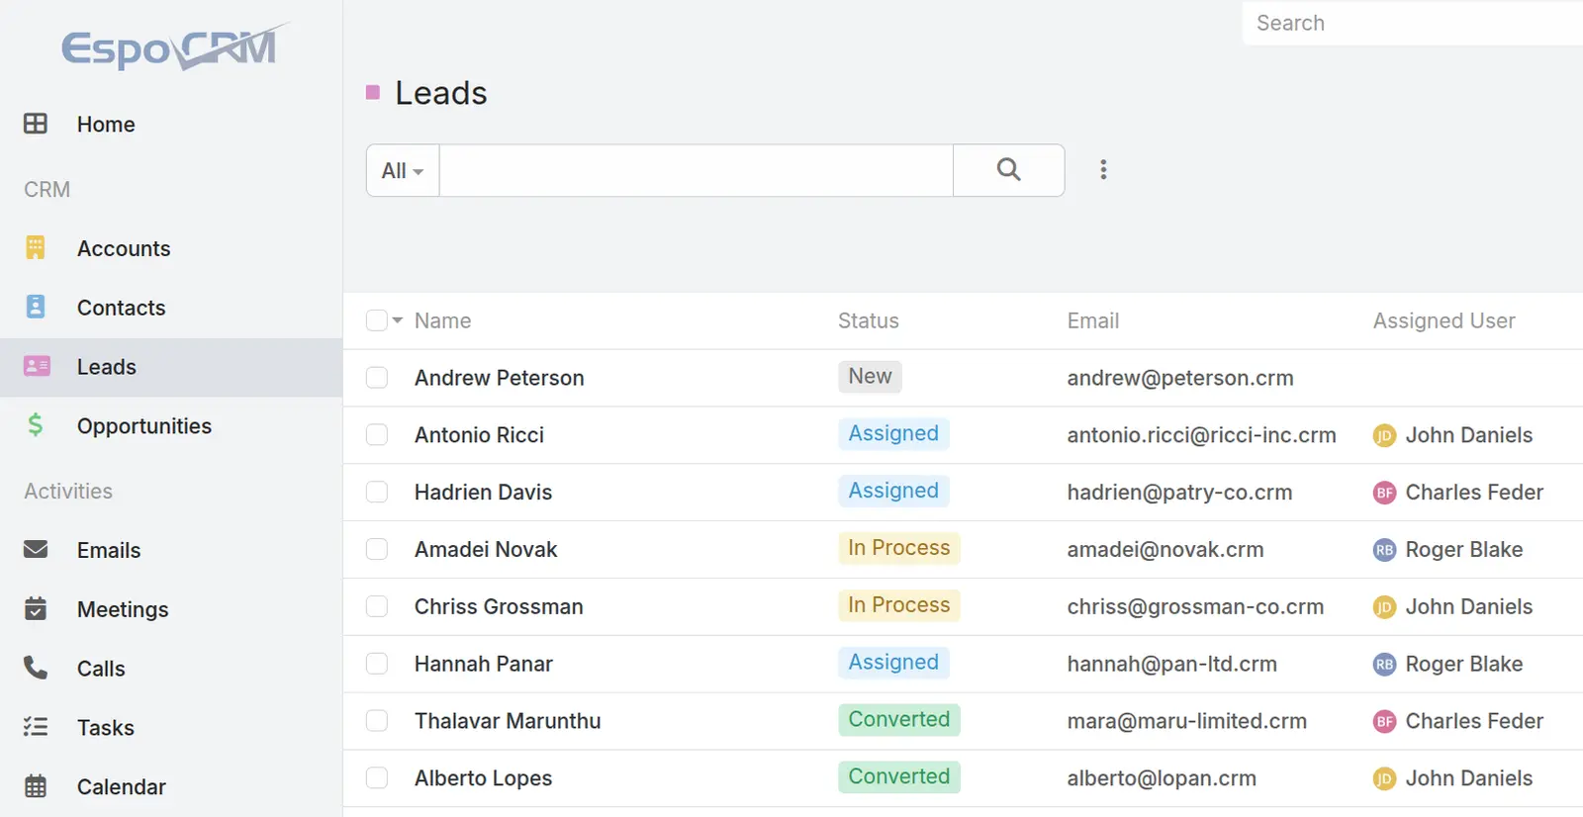Sort by Name column header
The image size is (1583, 817).
pos(443,320)
